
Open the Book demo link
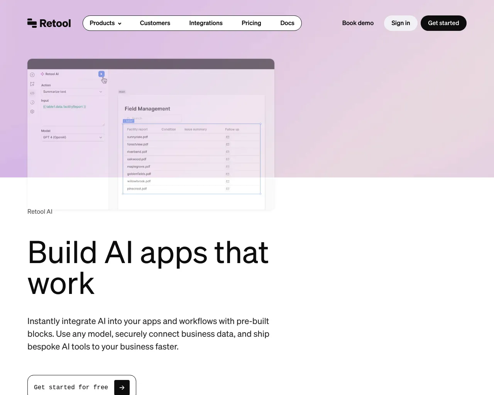tap(358, 23)
